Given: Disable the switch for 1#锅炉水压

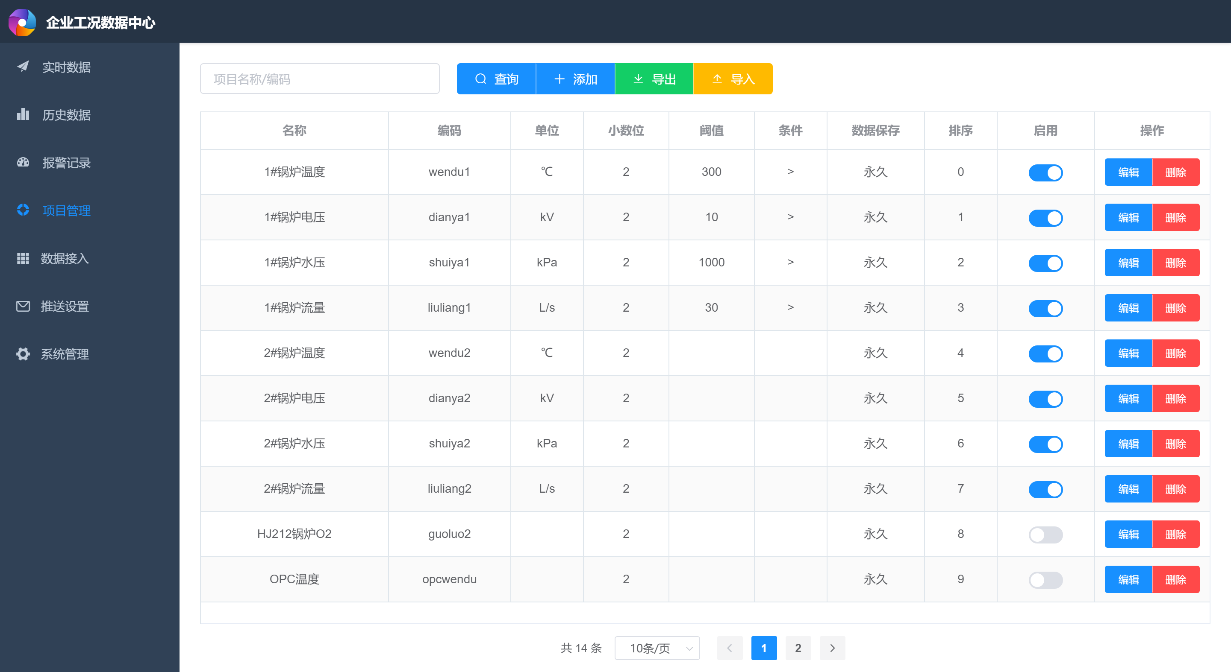Looking at the screenshot, I should [1045, 263].
